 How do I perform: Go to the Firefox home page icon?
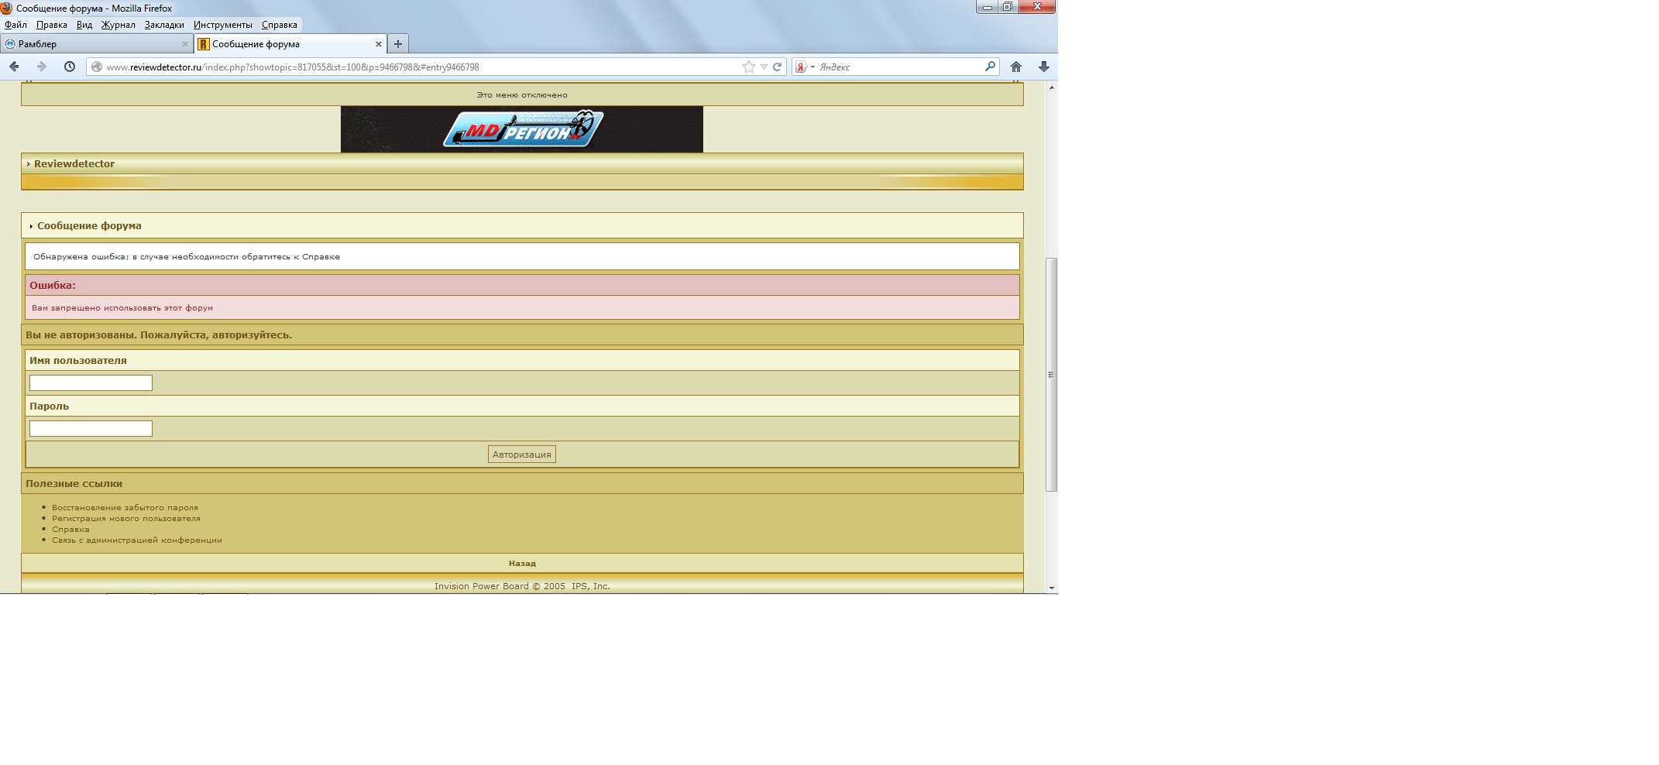(1016, 67)
